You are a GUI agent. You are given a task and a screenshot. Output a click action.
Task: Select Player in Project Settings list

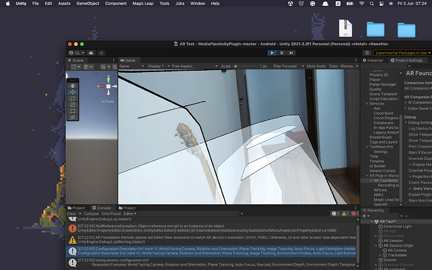[374, 80]
